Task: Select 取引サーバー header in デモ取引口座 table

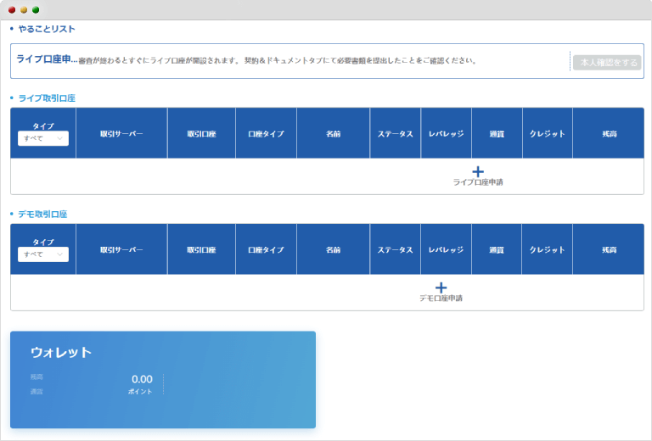Action: pyautogui.click(x=121, y=249)
